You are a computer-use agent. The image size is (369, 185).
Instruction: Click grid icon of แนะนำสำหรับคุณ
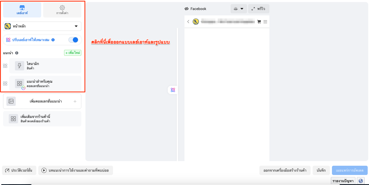pos(20,83)
